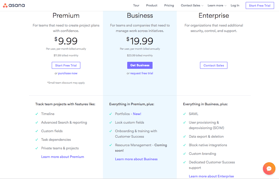Click the checkmark beside Custom branding
This screenshot has width=279, height=179.
point(185,154)
